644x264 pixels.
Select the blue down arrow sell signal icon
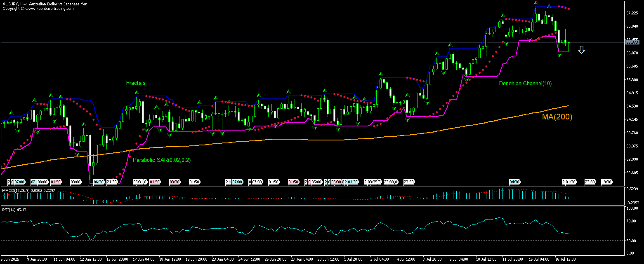[x=582, y=49]
